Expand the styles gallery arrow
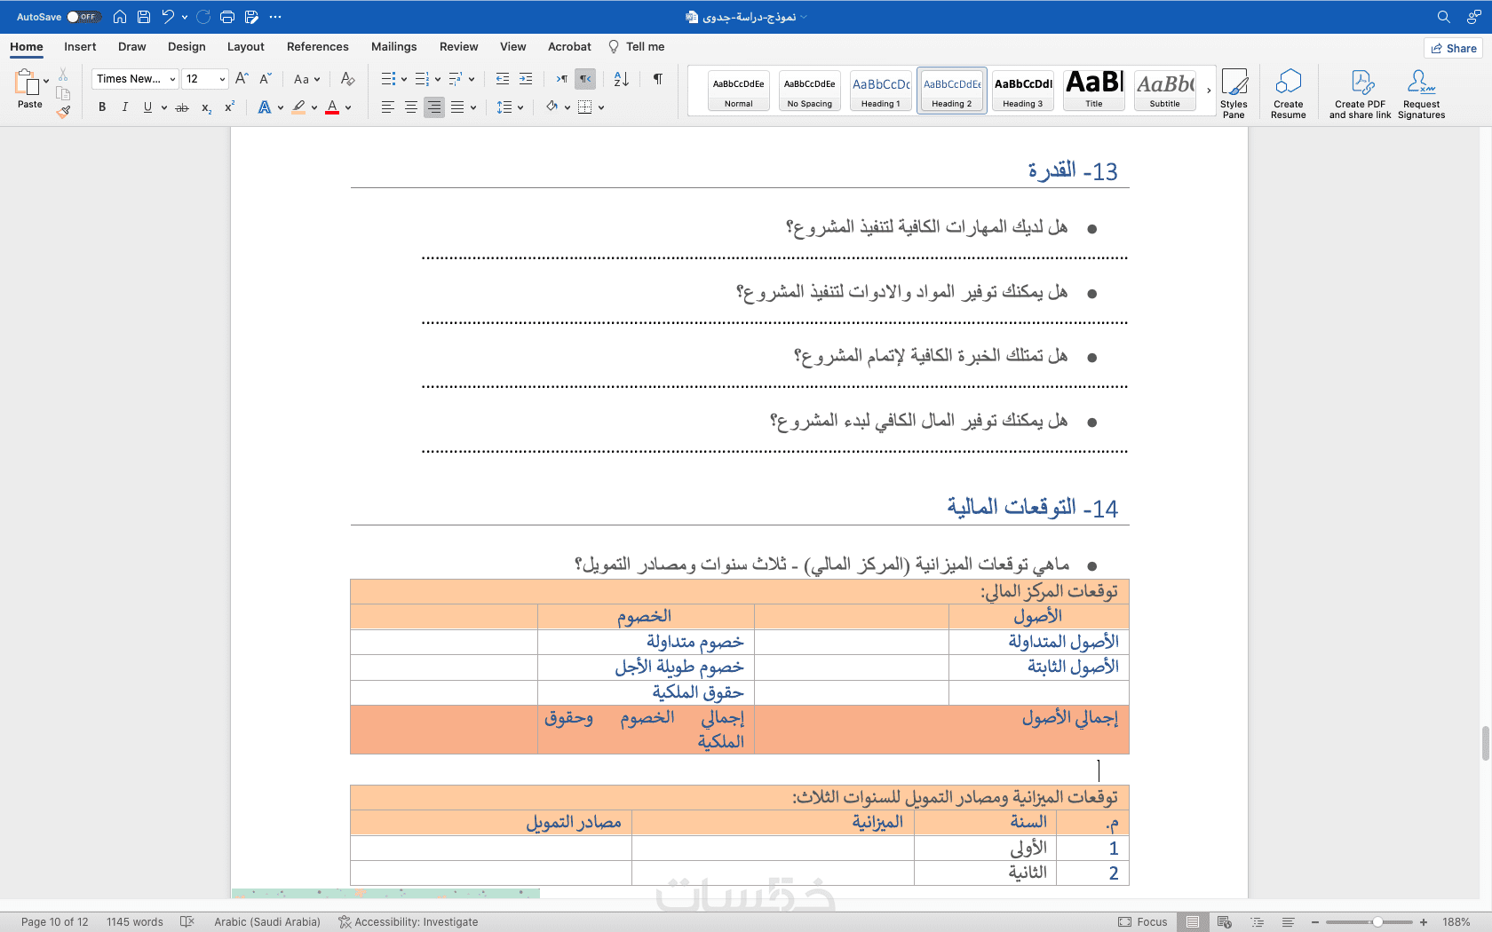This screenshot has width=1492, height=932. click(x=1209, y=91)
